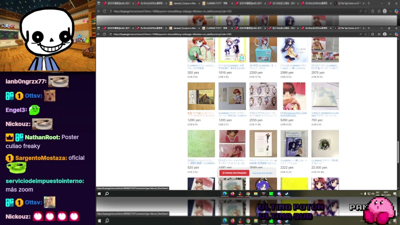Reload the Buyee page with the refresh icon

tap(104, 34)
